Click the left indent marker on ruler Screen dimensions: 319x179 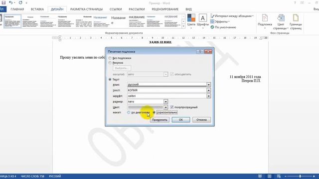[60, 40]
